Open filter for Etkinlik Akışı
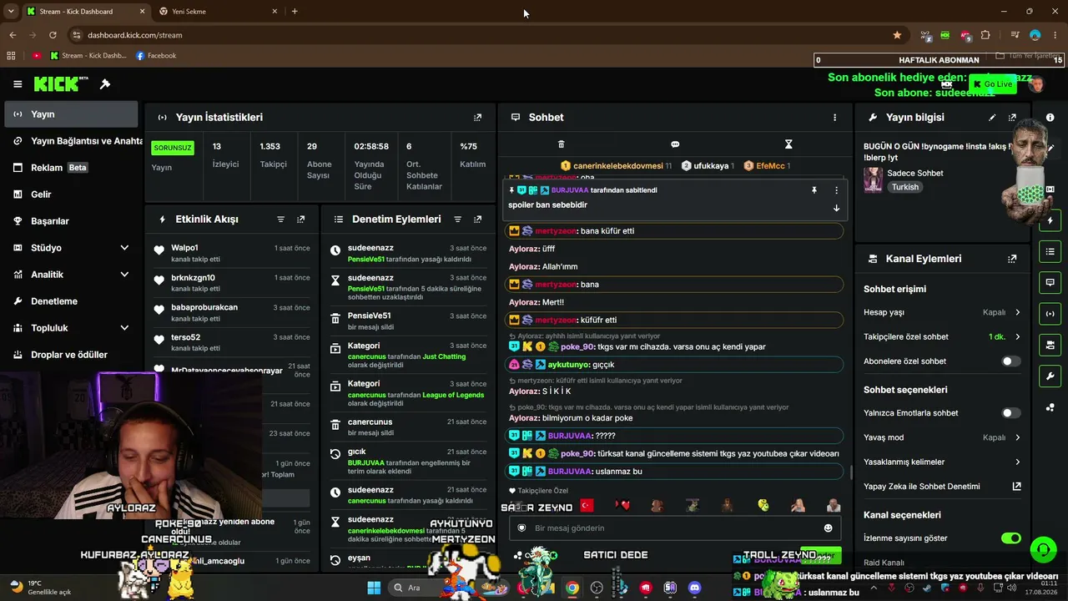This screenshot has width=1068, height=601. tap(280, 220)
